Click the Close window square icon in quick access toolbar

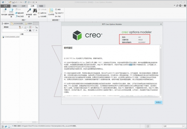point(33,2)
